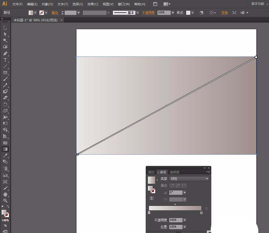269x233 pixels.
Task: Open the fill color dropdown in control bar
Action: tap(35, 13)
